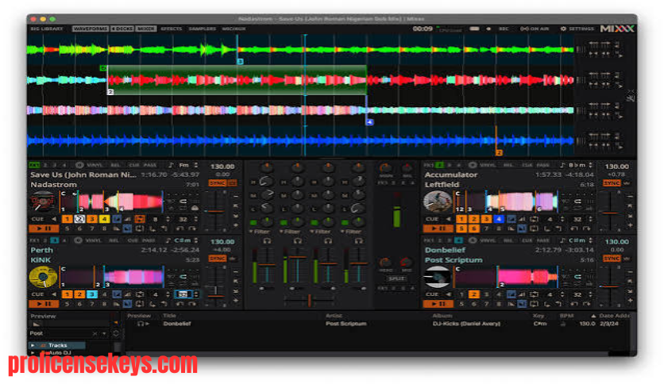Click the library search field containing Post
This screenshot has width=664, height=384.
pos(61,333)
